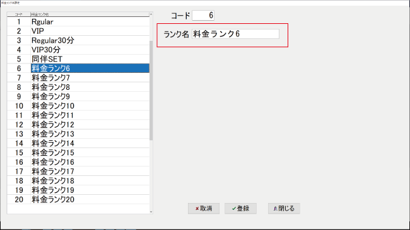Select the 料金ランク10 row
This screenshot has width=410, height=230.
(78, 106)
